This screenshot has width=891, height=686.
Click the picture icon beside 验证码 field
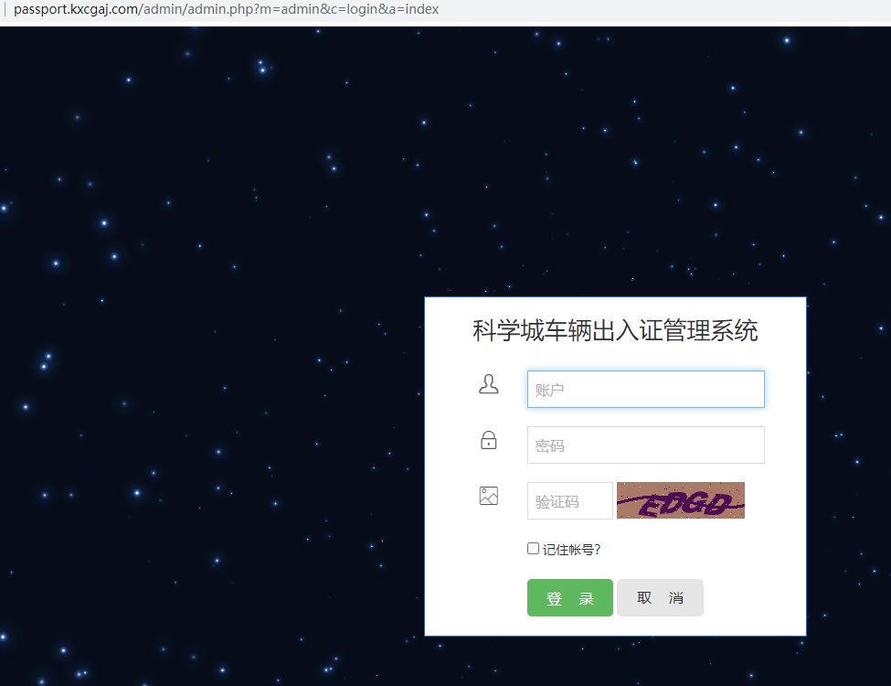coord(489,496)
